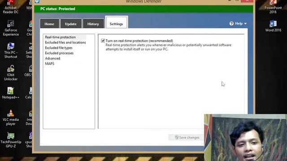Switch to the Update tab
Image resolution: width=287 pixels, height=161 pixels.
(x=71, y=24)
